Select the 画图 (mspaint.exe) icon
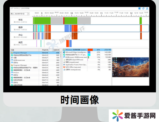Screen dimensions: 159x122 [64, 62]
